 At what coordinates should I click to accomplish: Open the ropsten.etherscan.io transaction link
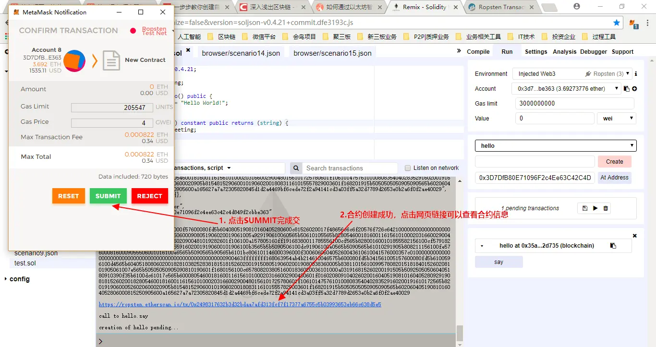pos(240,304)
